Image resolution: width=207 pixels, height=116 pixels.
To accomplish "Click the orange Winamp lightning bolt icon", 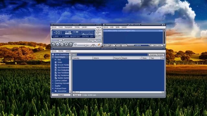I will 99,45.
